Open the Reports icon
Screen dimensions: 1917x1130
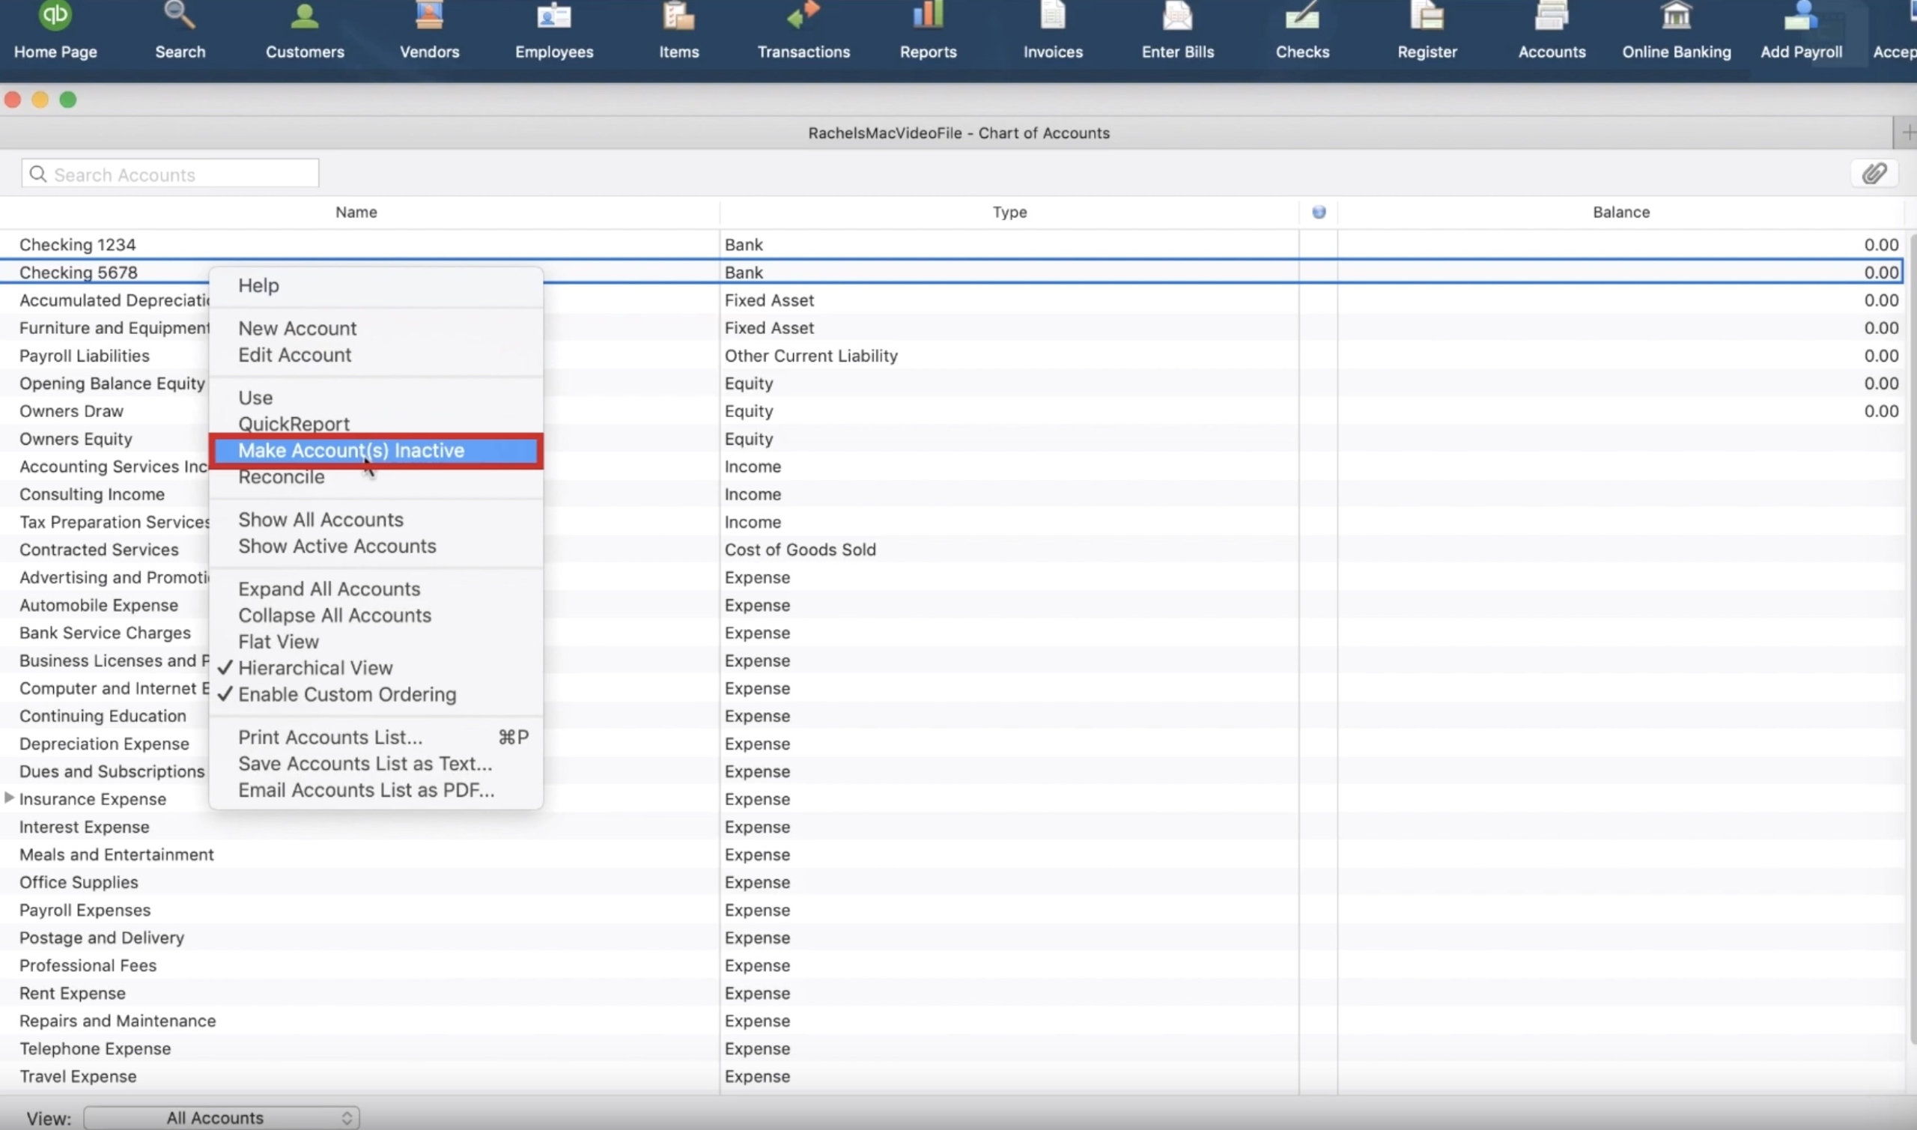coord(928,31)
